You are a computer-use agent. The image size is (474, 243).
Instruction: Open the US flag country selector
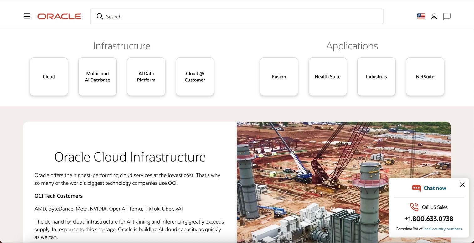(x=421, y=17)
